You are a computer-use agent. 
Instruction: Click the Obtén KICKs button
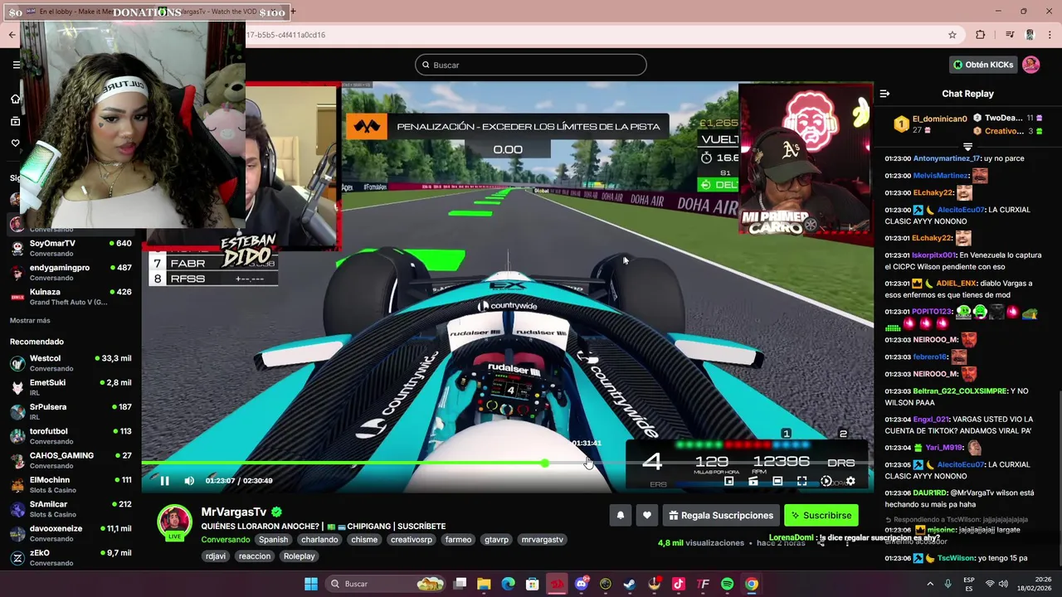click(983, 65)
